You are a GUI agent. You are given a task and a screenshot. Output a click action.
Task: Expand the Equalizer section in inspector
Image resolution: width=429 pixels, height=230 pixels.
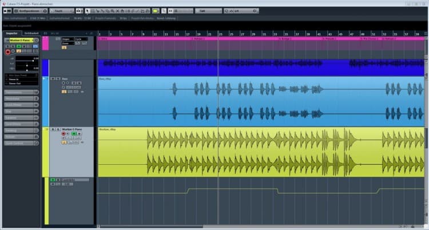[x=22, y=118]
